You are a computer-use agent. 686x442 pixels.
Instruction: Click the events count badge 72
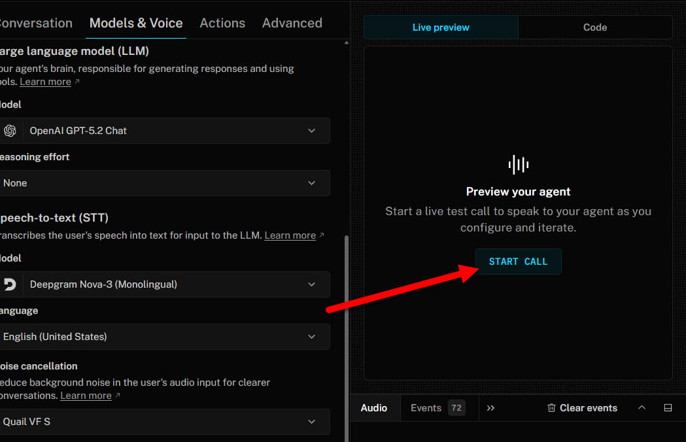click(456, 408)
